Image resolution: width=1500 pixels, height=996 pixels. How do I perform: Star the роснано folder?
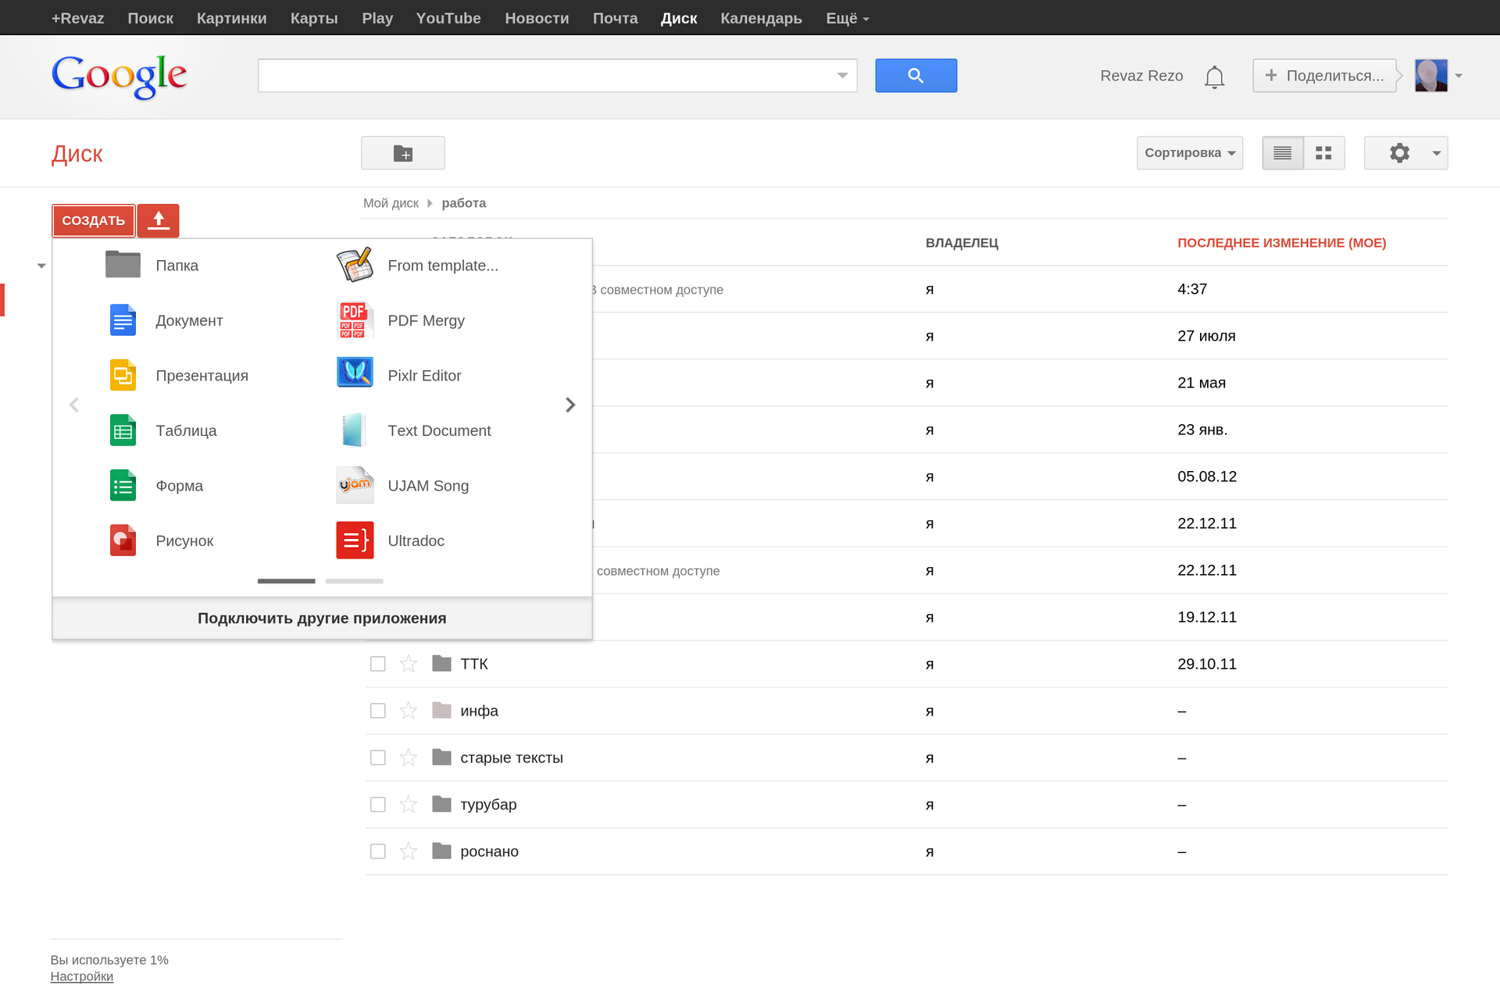(x=408, y=851)
